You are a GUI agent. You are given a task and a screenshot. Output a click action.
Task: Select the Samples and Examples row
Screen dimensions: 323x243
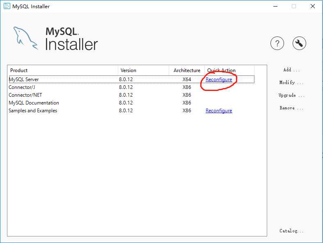[x=132, y=111]
